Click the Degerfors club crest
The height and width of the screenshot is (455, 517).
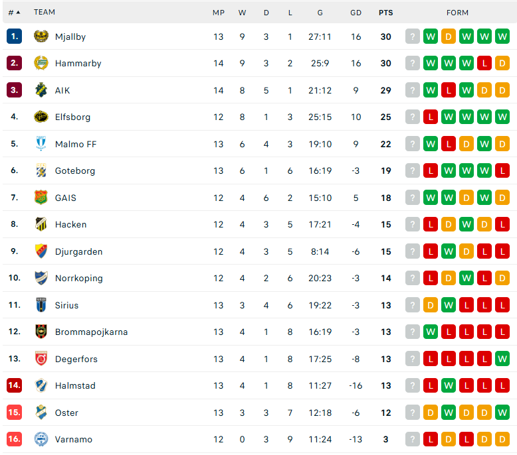coord(41,359)
